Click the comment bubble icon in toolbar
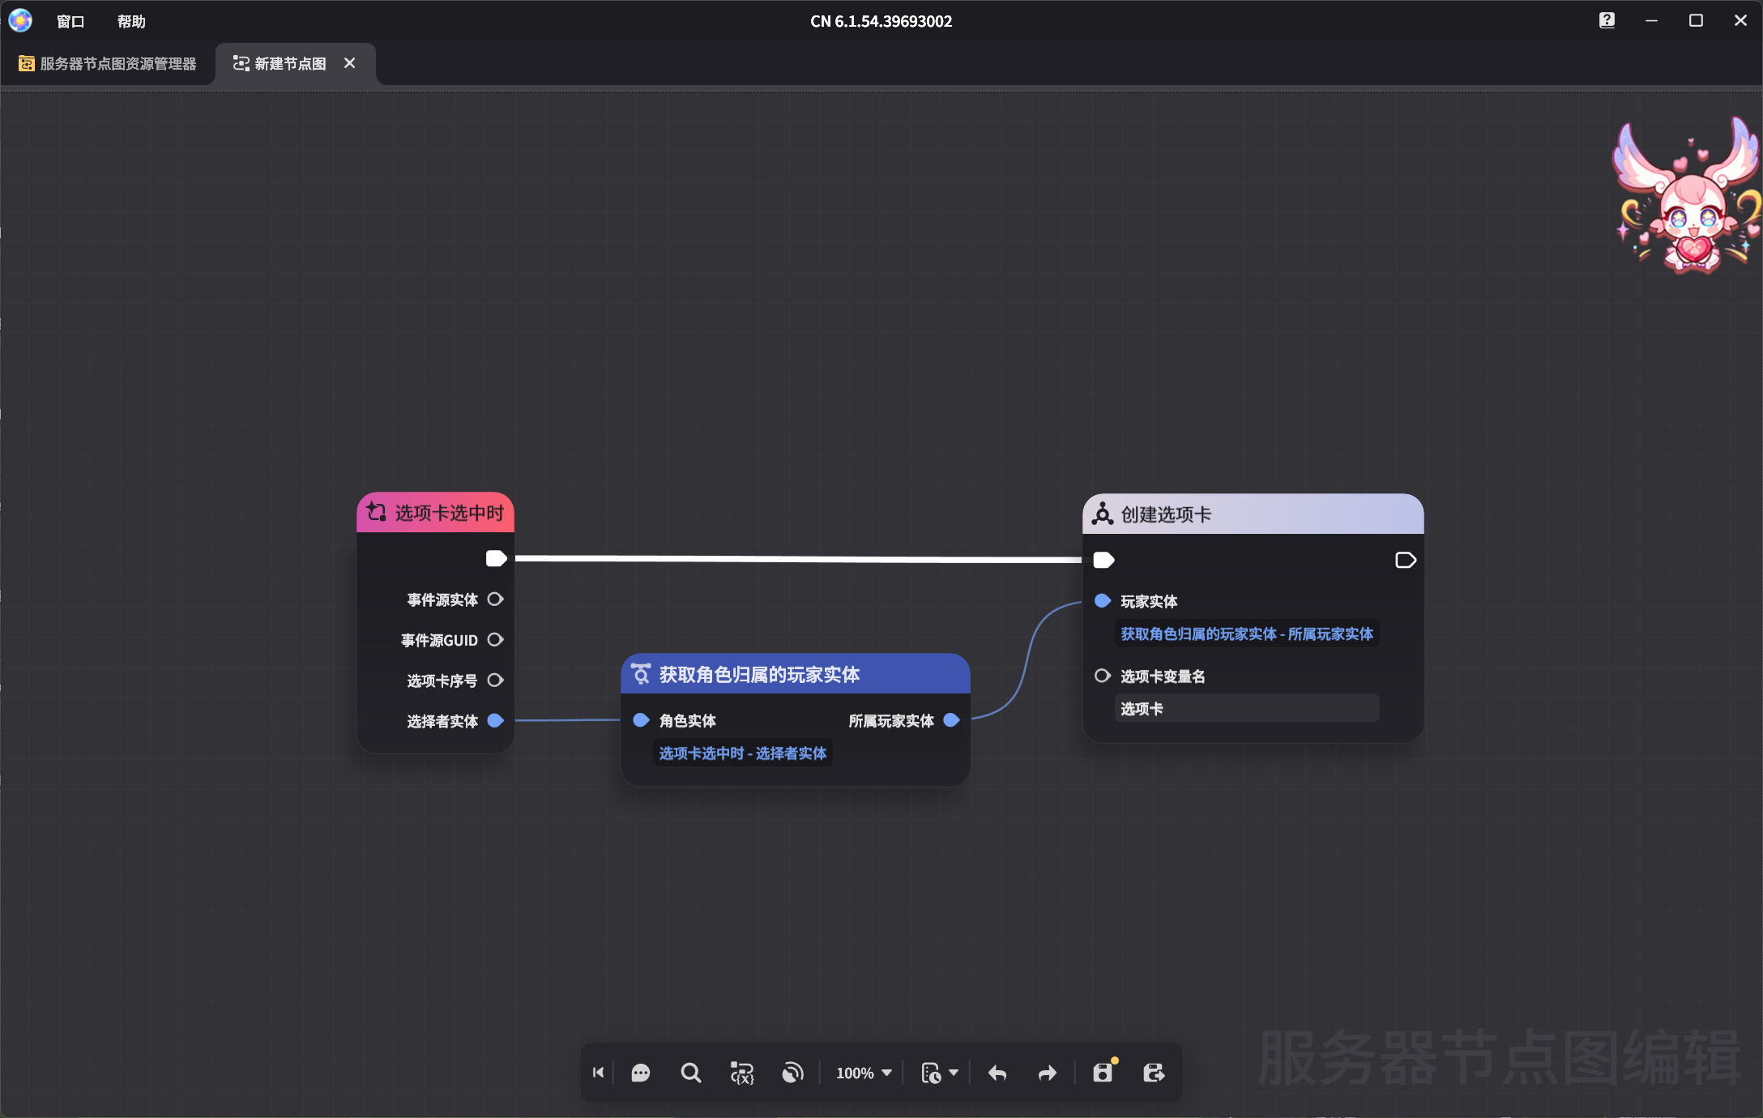Screen dimensions: 1763x1118 coord(641,1073)
